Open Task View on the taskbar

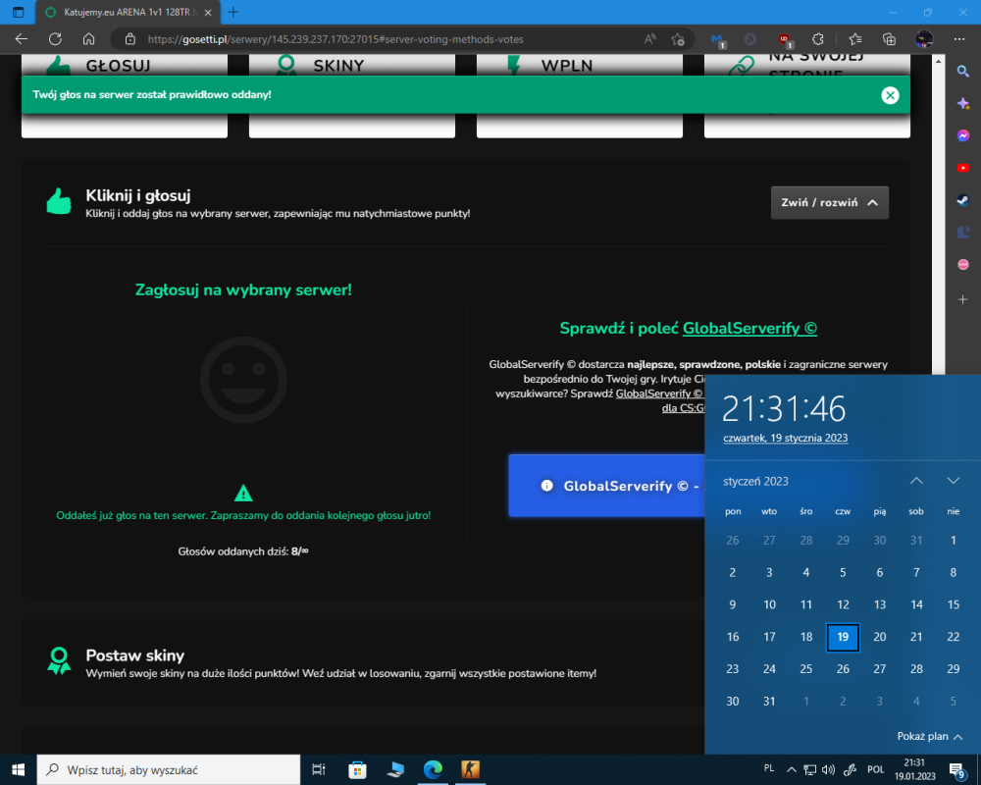point(319,769)
